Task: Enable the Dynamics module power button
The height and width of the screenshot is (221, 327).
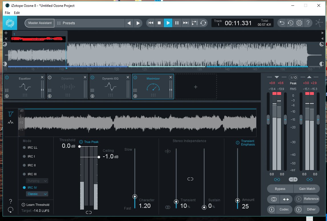Action: pos(50,77)
